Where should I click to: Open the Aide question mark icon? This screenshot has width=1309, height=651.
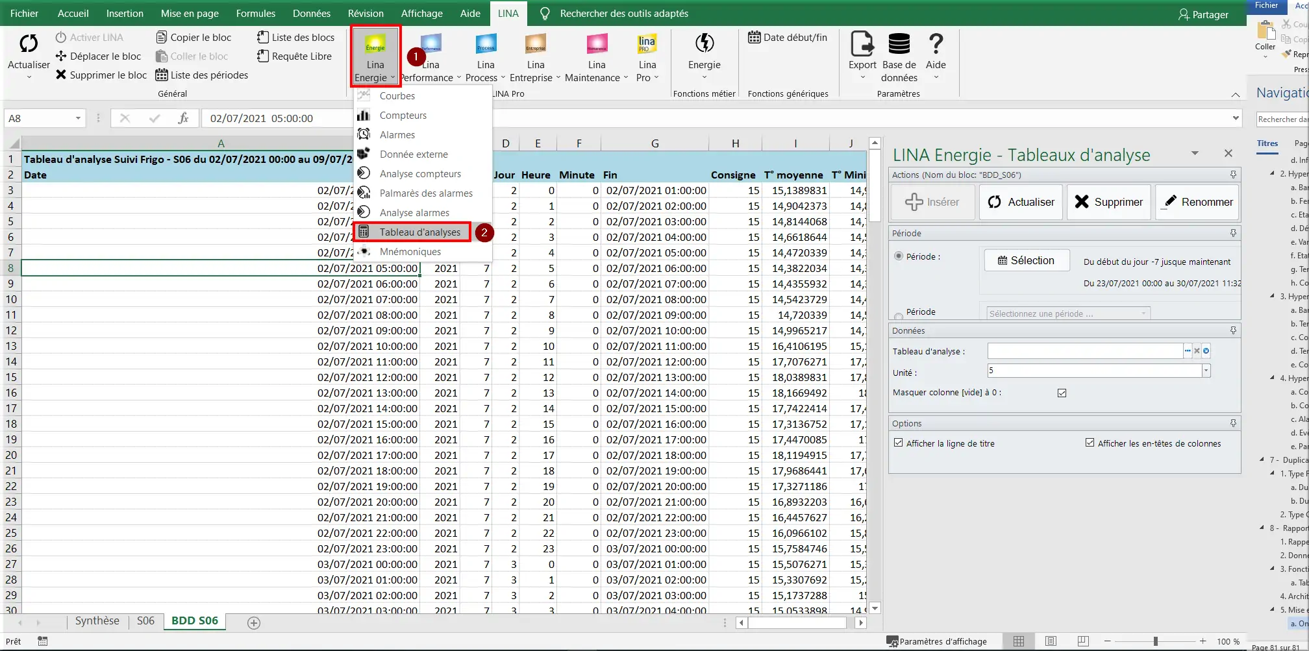tap(936, 43)
